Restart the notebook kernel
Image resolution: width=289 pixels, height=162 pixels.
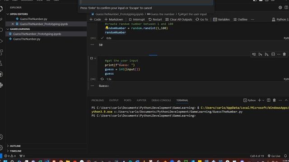155,19
